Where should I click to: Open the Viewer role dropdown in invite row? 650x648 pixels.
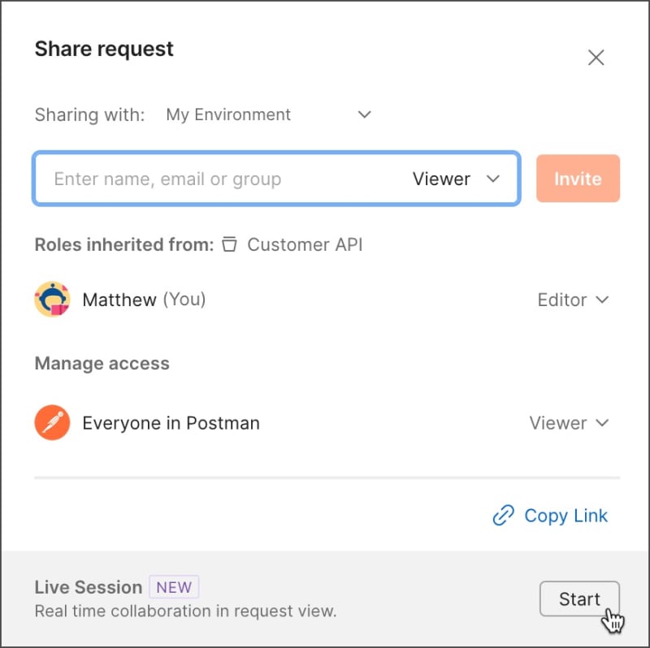(x=458, y=179)
